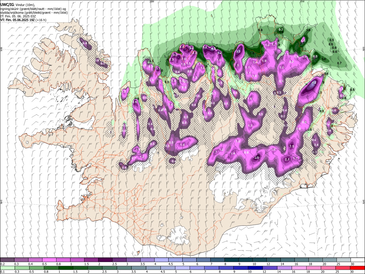
Task: Select lower legend swatch starting at 4
Action: (x=153, y=268)
